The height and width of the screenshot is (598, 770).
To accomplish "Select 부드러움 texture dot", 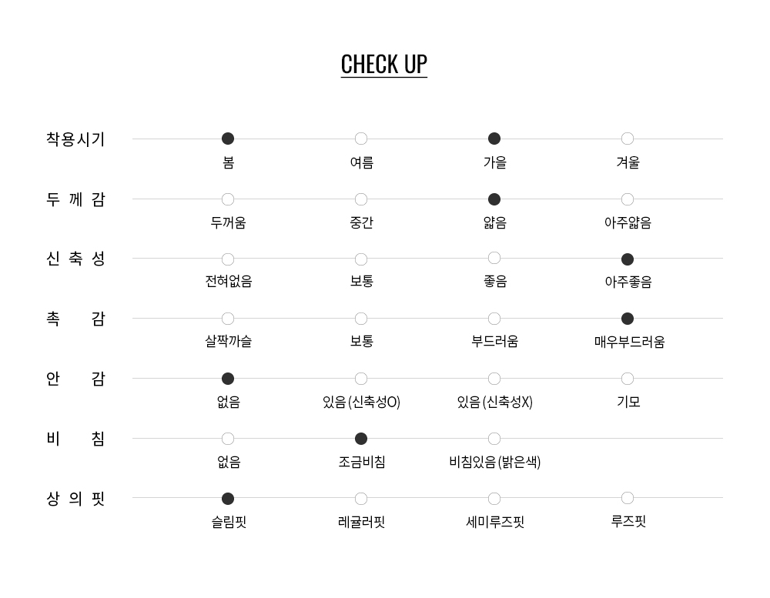I will pos(494,319).
